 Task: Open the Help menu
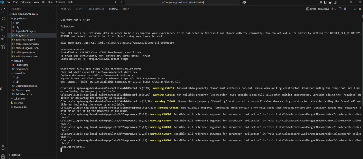[x=71, y=2]
